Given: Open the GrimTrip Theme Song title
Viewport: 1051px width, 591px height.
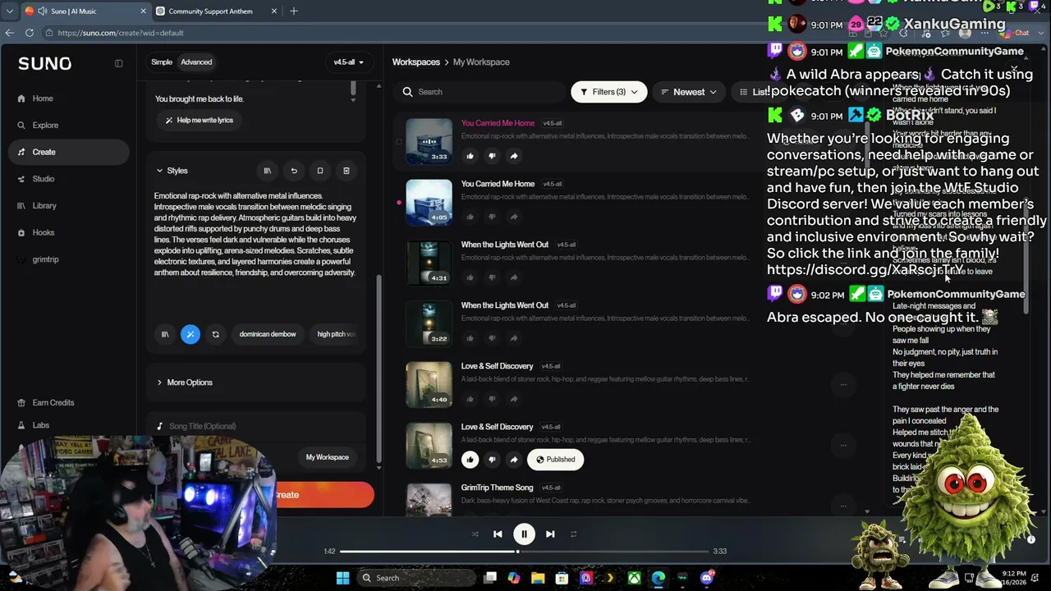Looking at the screenshot, I should [x=497, y=488].
